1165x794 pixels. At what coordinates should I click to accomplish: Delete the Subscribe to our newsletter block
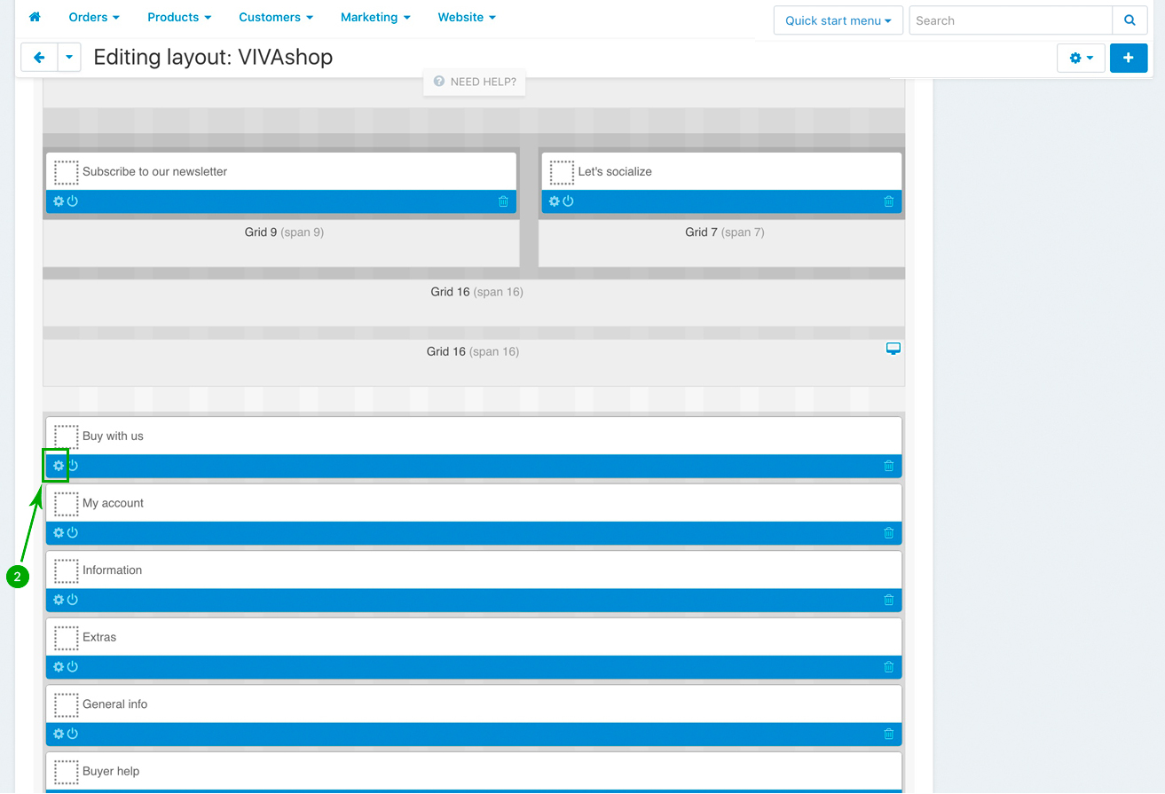click(x=503, y=201)
